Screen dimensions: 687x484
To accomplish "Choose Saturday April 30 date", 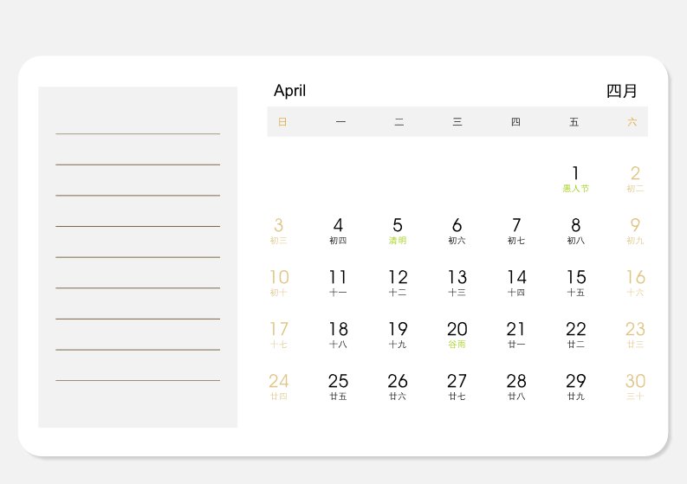I will (635, 387).
